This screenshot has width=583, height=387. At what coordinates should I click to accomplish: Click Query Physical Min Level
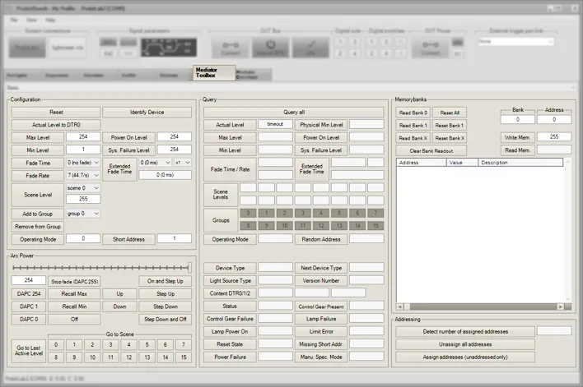321,125
